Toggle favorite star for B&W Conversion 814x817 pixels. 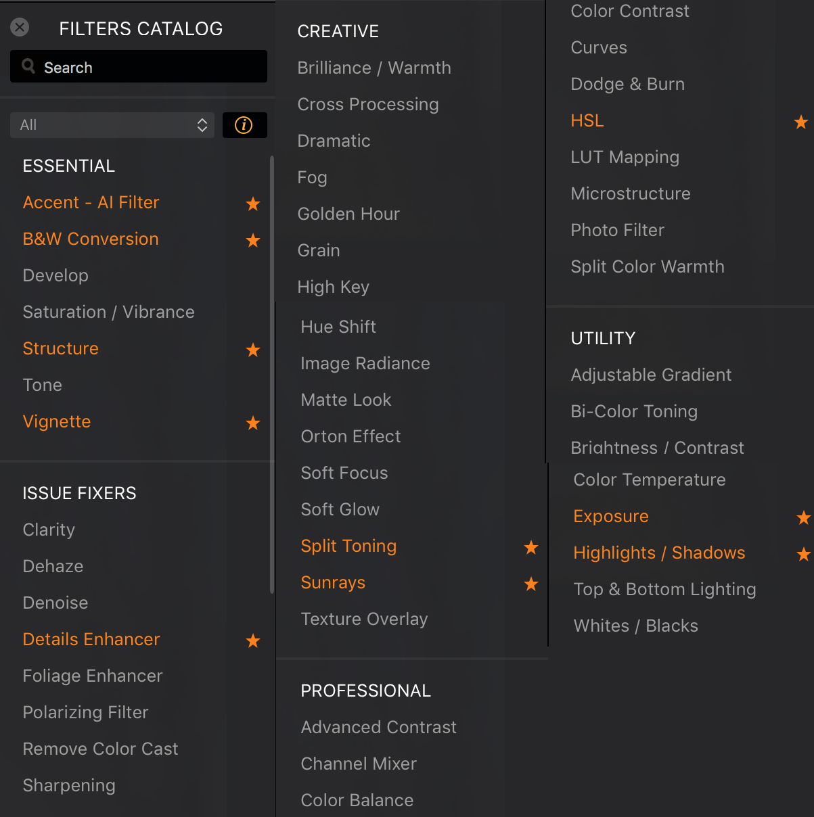[x=253, y=240]
